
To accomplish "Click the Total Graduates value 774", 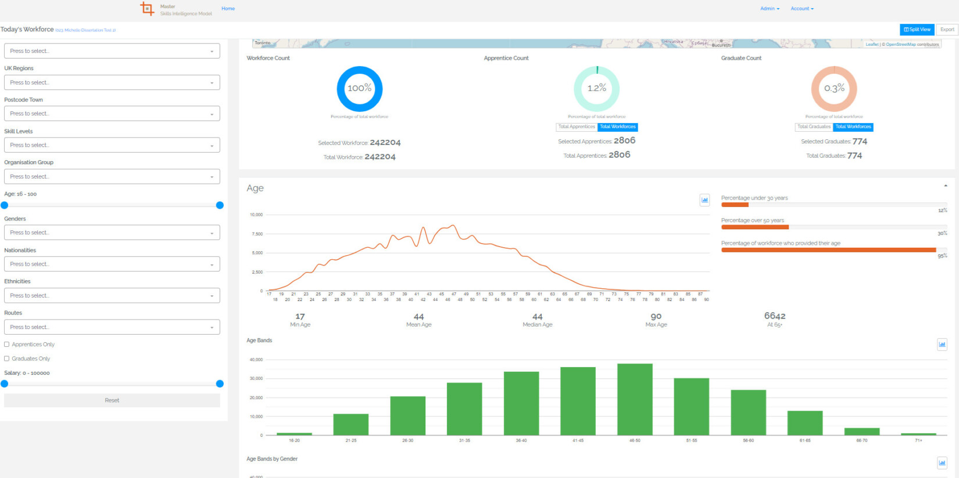I will (855, 155).
